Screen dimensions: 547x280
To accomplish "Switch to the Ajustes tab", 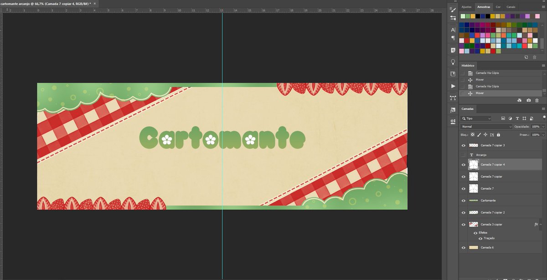I will (x=467, y=7).
